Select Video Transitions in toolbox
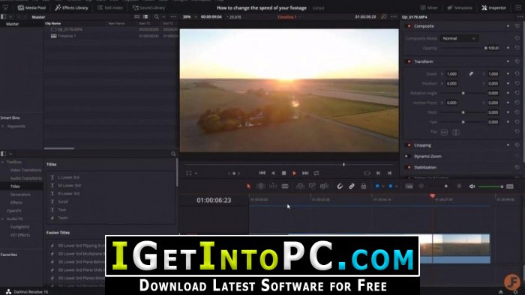 click(x=25, y=170)
